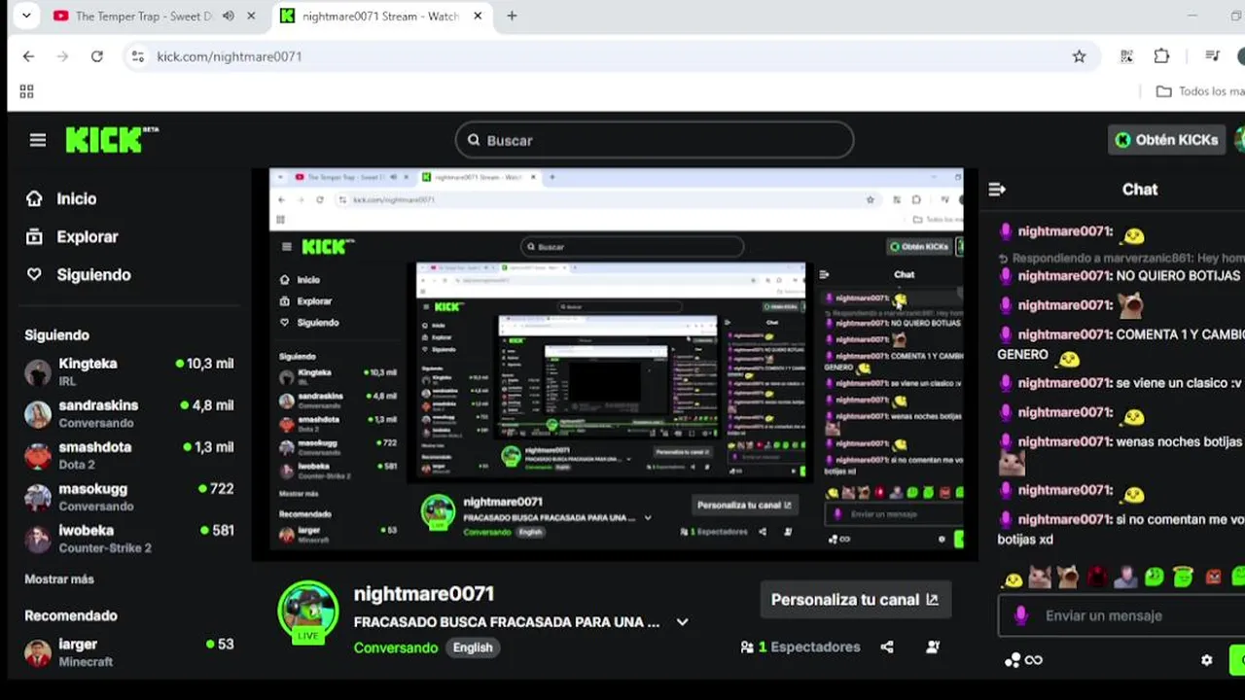Open Chrome Extensions puzzle icon
Screen dimensions: 1245x700
point(1161,56)
